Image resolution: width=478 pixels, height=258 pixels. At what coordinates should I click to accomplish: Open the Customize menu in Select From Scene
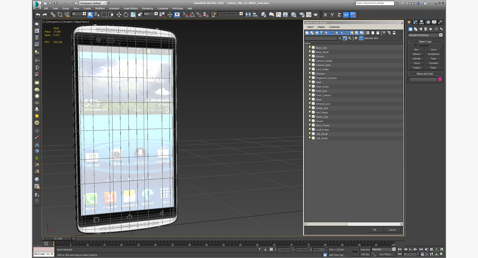pos(334,27)
